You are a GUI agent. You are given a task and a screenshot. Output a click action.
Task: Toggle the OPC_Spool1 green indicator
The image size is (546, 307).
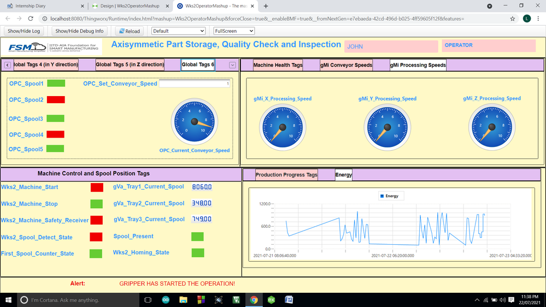pyautogui.click(x=56, y=84)
